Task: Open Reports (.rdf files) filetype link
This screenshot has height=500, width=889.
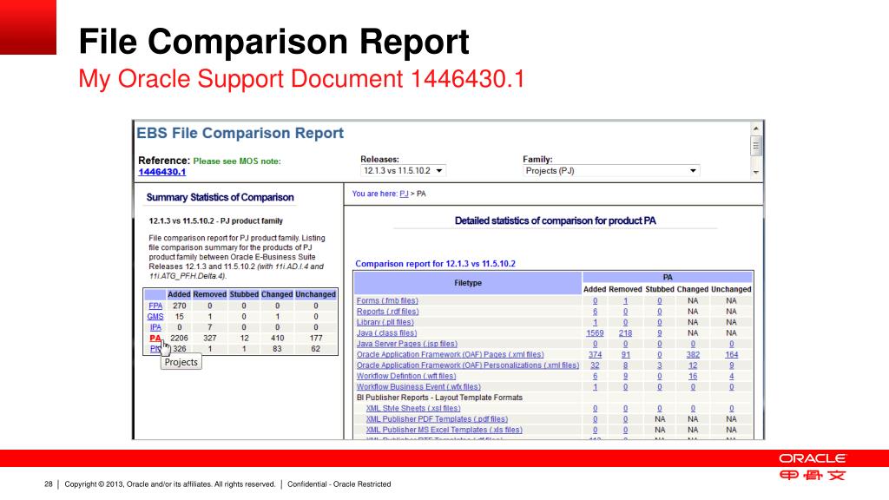Action: (388, 312)
